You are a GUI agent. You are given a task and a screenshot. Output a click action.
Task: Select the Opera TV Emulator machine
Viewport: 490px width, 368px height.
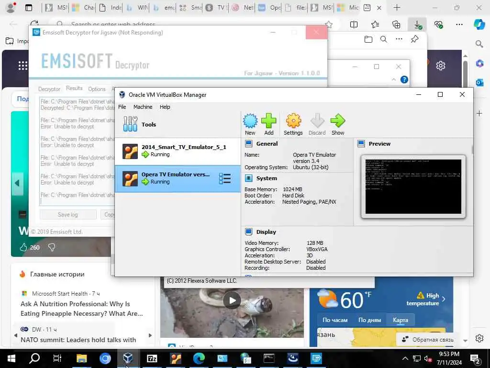click(178, 179)
